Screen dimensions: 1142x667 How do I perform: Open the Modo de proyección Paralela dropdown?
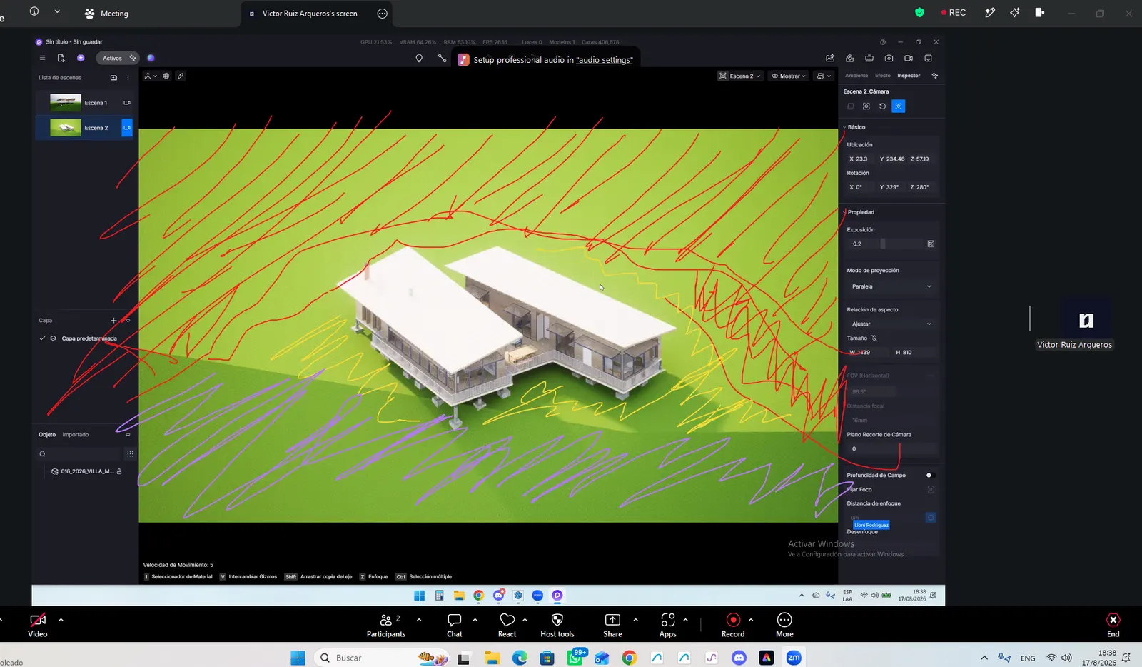point(891,286)
